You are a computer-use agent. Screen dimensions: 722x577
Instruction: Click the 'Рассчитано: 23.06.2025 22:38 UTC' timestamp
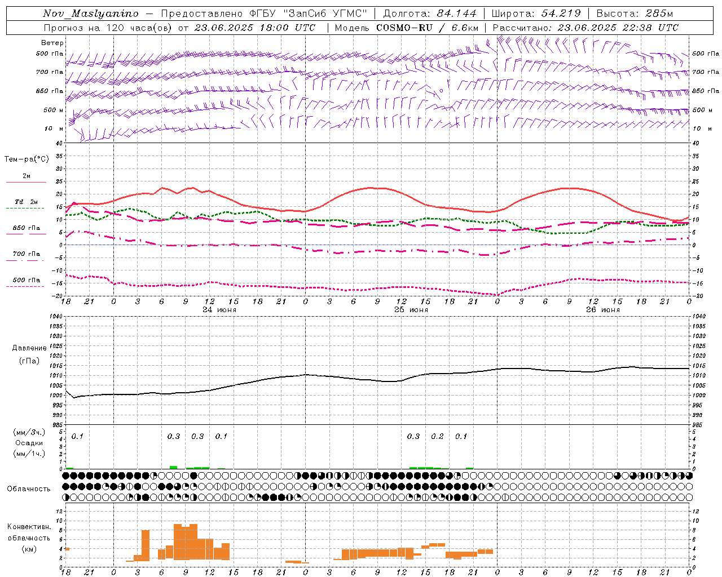pyautogui.click(x=585, y=28)
